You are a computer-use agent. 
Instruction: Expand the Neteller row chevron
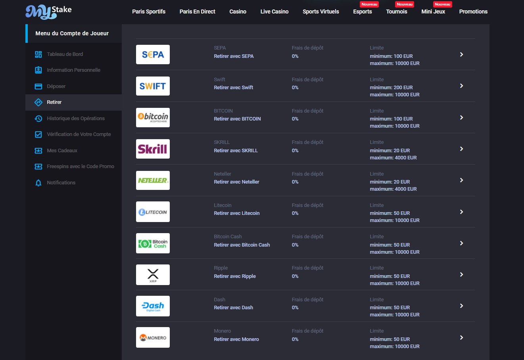tap(461, 180)
